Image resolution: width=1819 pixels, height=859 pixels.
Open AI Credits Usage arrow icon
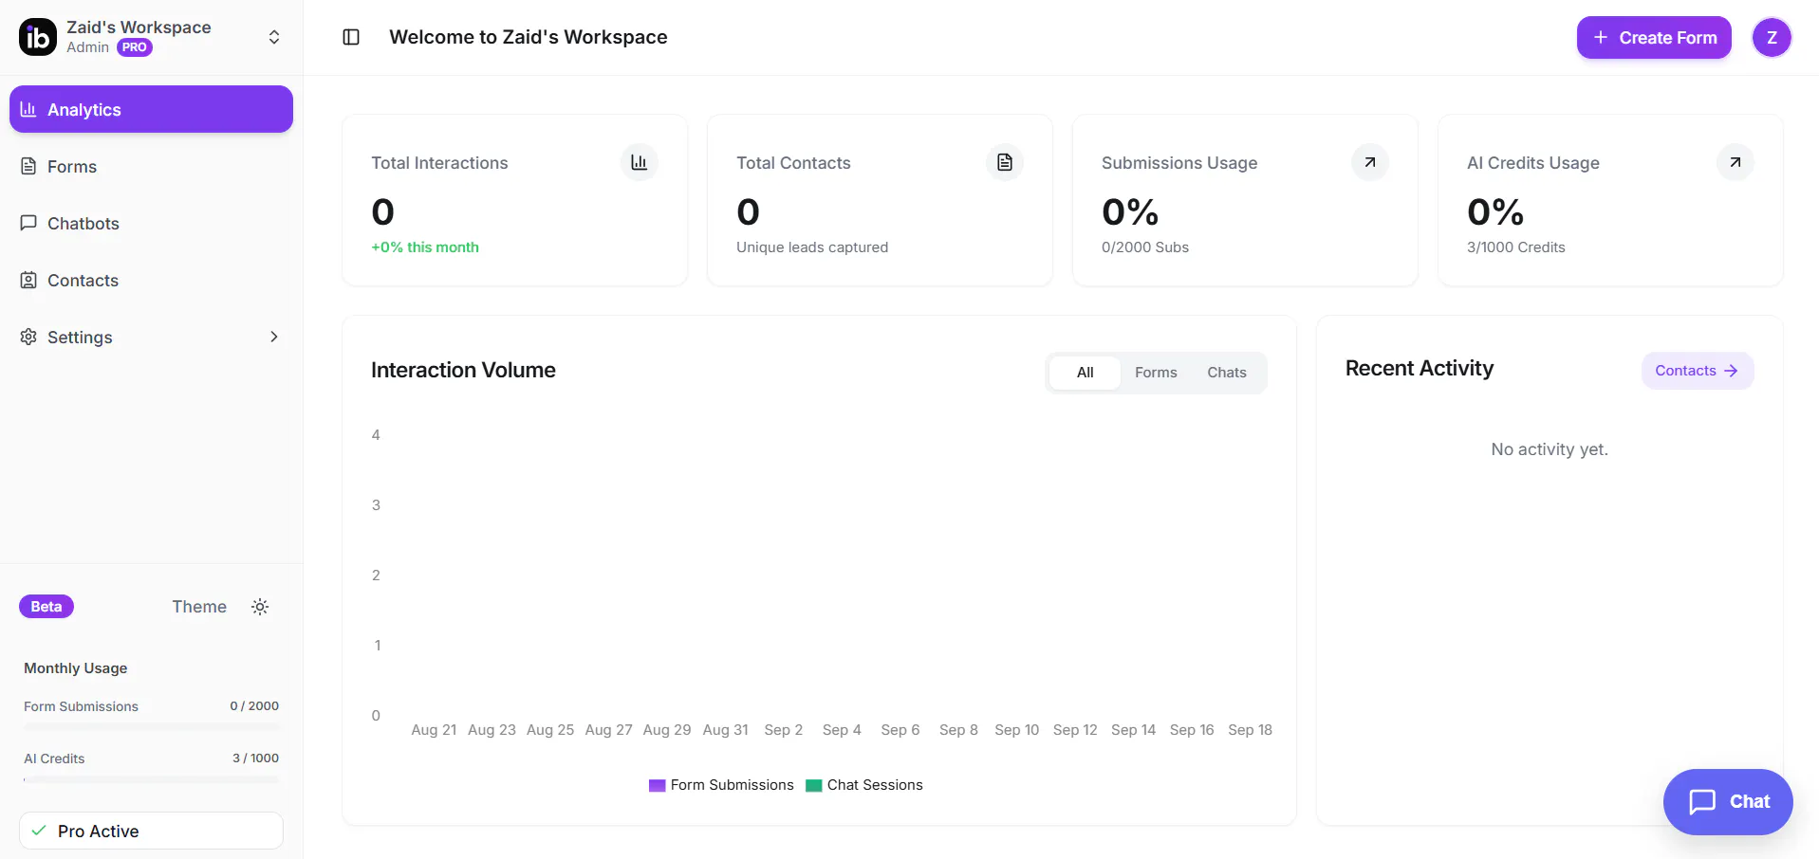[1735, 162]
